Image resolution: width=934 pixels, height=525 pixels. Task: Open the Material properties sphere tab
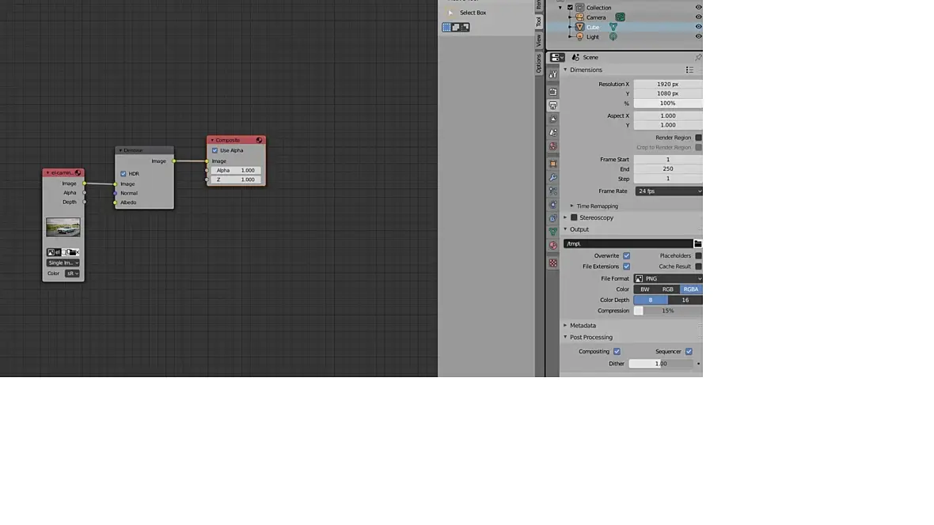pyautogui.click(x=553, y=245)
